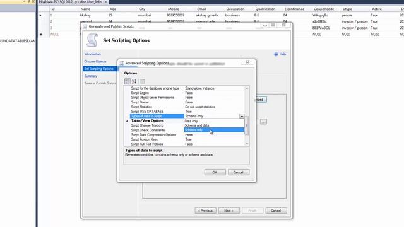Click the Couponcode column header in grid
The image size is (404, 227).
tap(324, 9)
